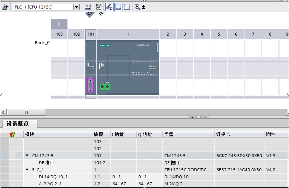Image resolution: width=289 pixels, height=188 pixels.
Task: Open the PLC_1 [CPU 1215C] device dropdown
Action: click(77, 7)
